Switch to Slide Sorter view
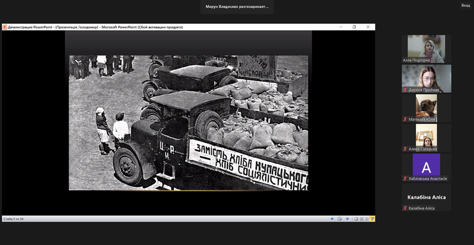Screen dimensions: 474x245 [362, 219]
